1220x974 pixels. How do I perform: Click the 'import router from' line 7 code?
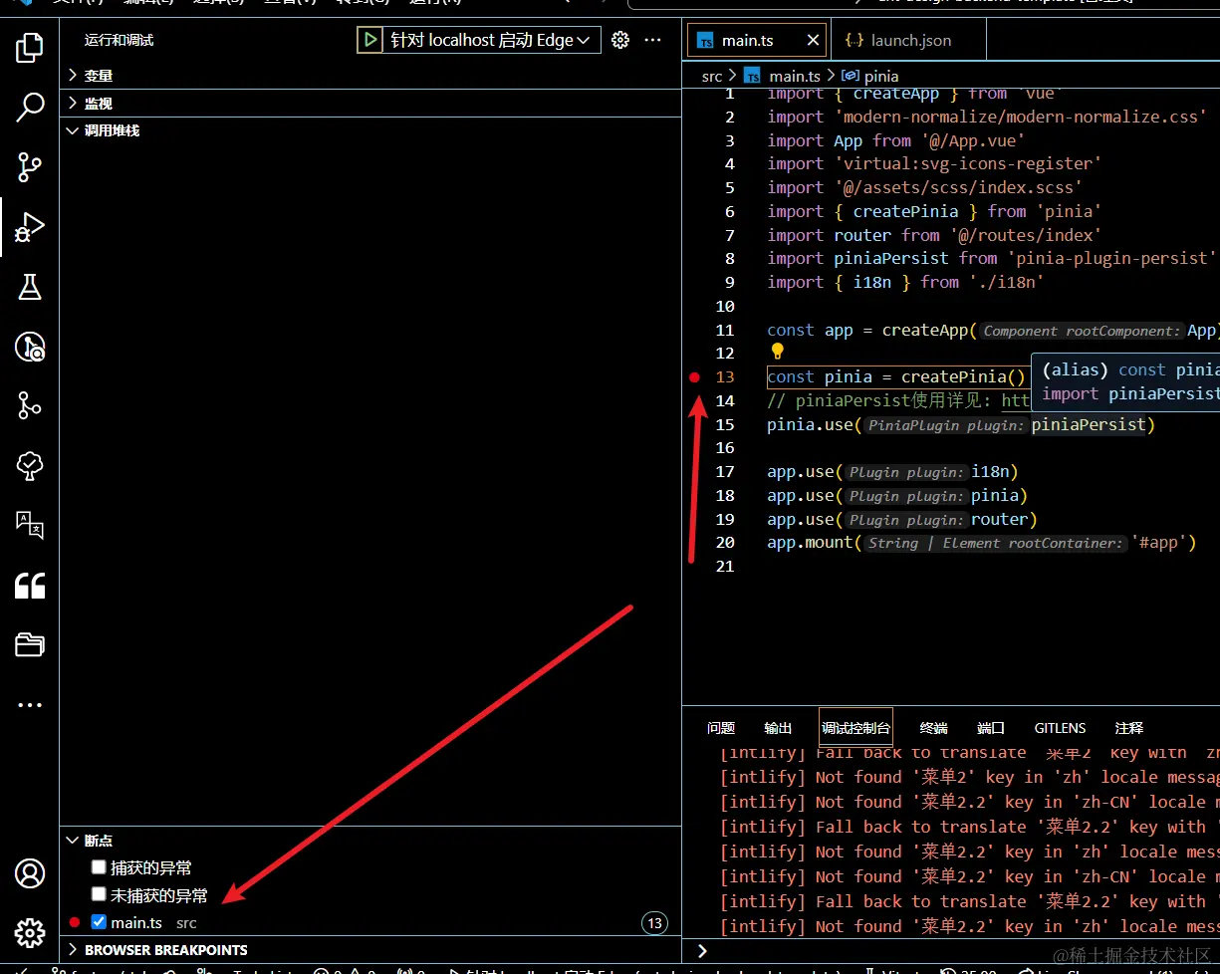click(x=933, y=235)
